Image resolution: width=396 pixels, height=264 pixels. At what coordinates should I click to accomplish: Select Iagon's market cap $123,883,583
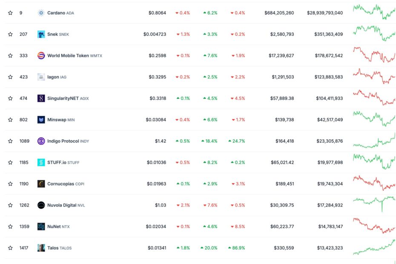329,77
